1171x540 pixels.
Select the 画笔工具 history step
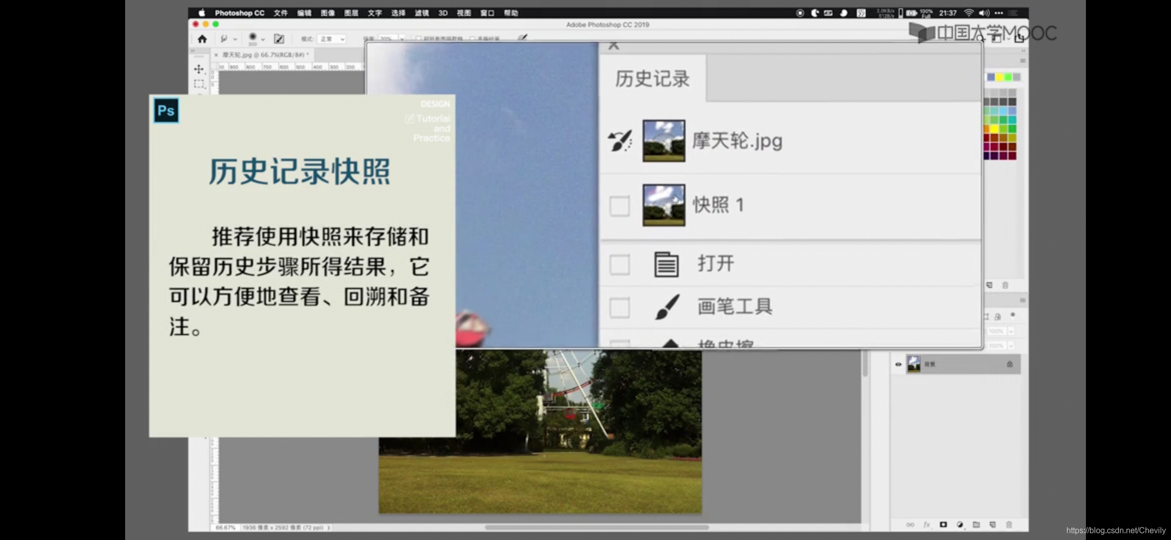click(791, 307)
